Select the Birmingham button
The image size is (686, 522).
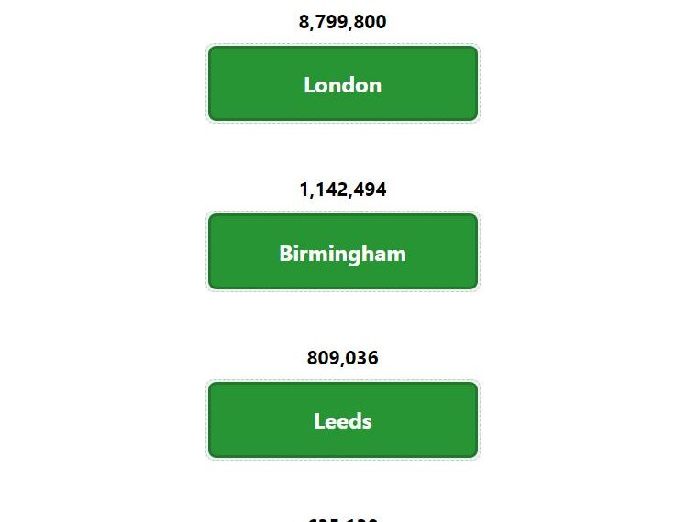(x=343, y=252)
